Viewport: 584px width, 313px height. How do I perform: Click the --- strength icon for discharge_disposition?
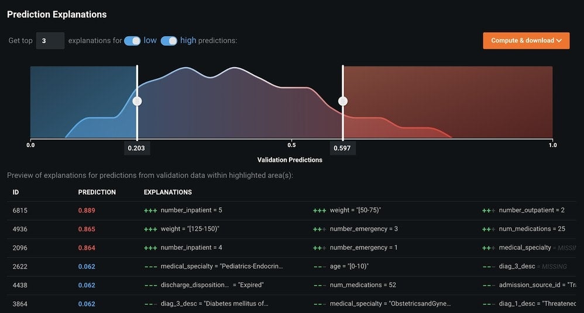pyautogui.click(x=150, y=285)
